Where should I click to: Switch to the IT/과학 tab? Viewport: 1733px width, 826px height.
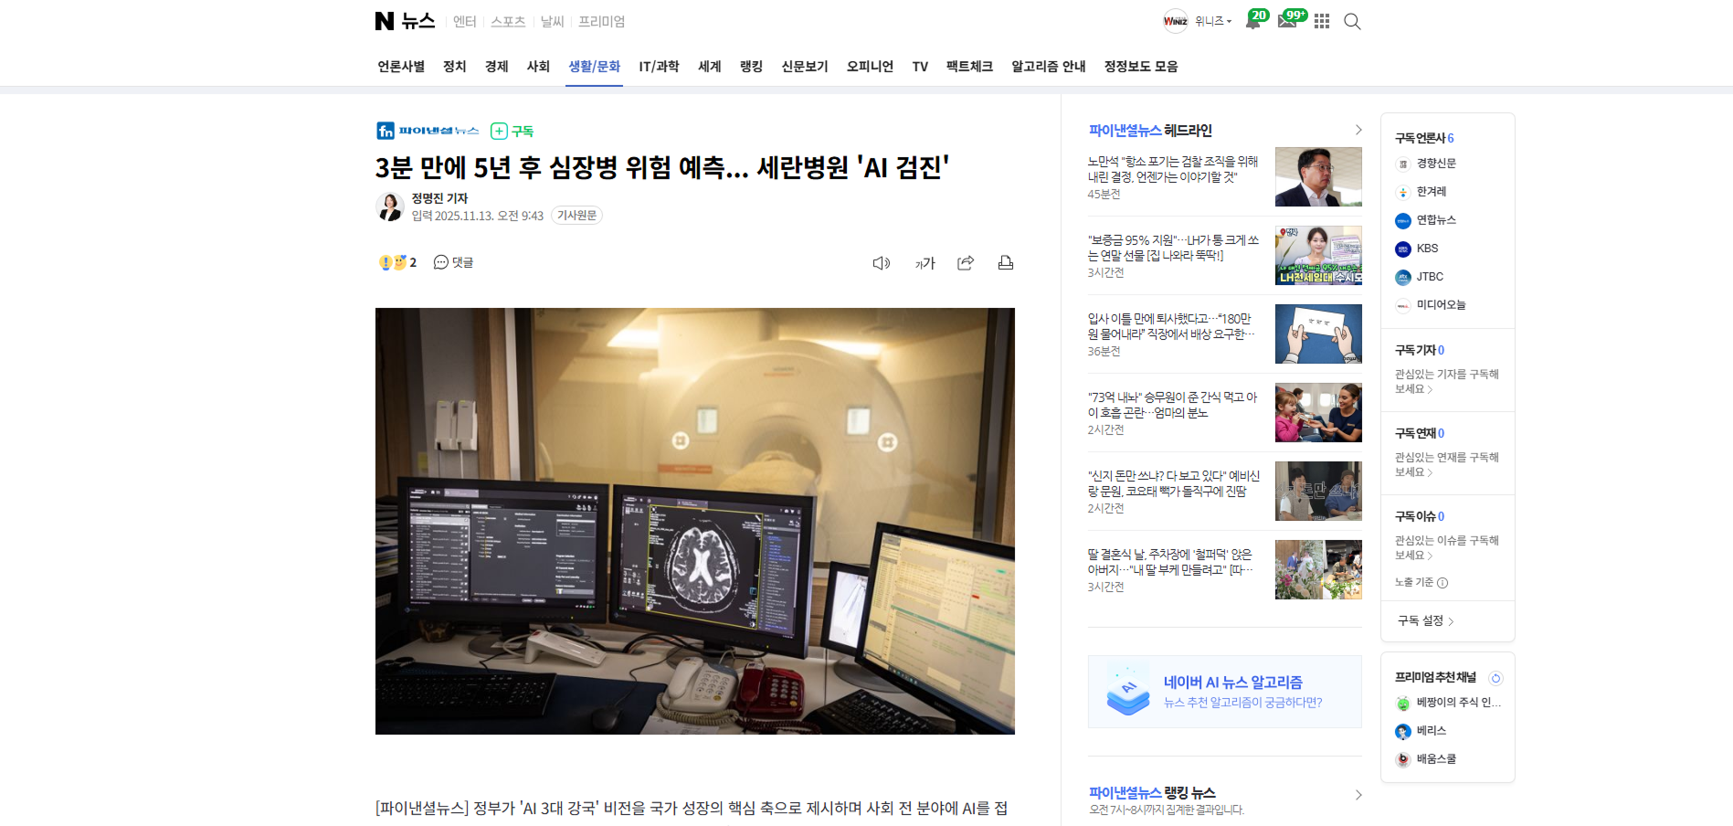[659, 66]
